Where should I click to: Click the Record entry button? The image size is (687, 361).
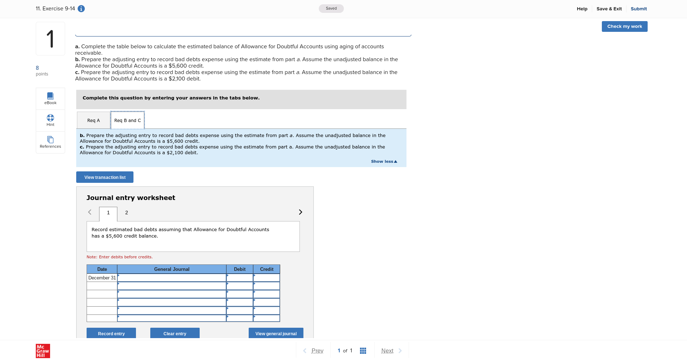coord(111,333)
